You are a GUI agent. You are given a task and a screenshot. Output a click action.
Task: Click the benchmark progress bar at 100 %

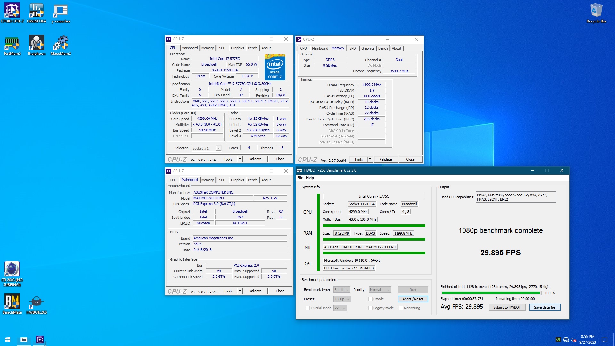(x=491, y=293)
